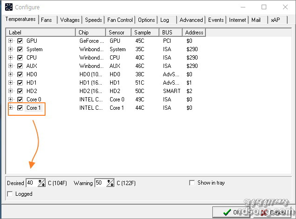Click the Warning temperature input field
Screen dimensions: 296x219
pos(100,183)
